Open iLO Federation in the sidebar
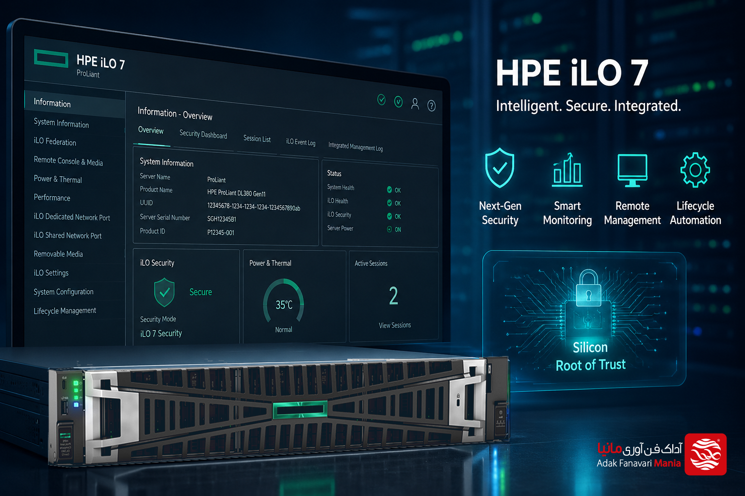 55,141
